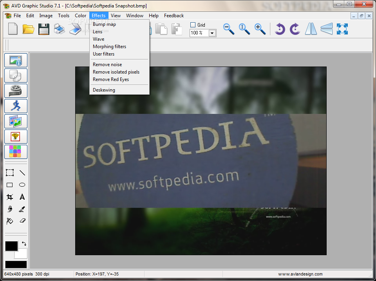Select the line drawing tool
Screen dimensions: 376x281
pyautogui.click(x=22, y=173)
